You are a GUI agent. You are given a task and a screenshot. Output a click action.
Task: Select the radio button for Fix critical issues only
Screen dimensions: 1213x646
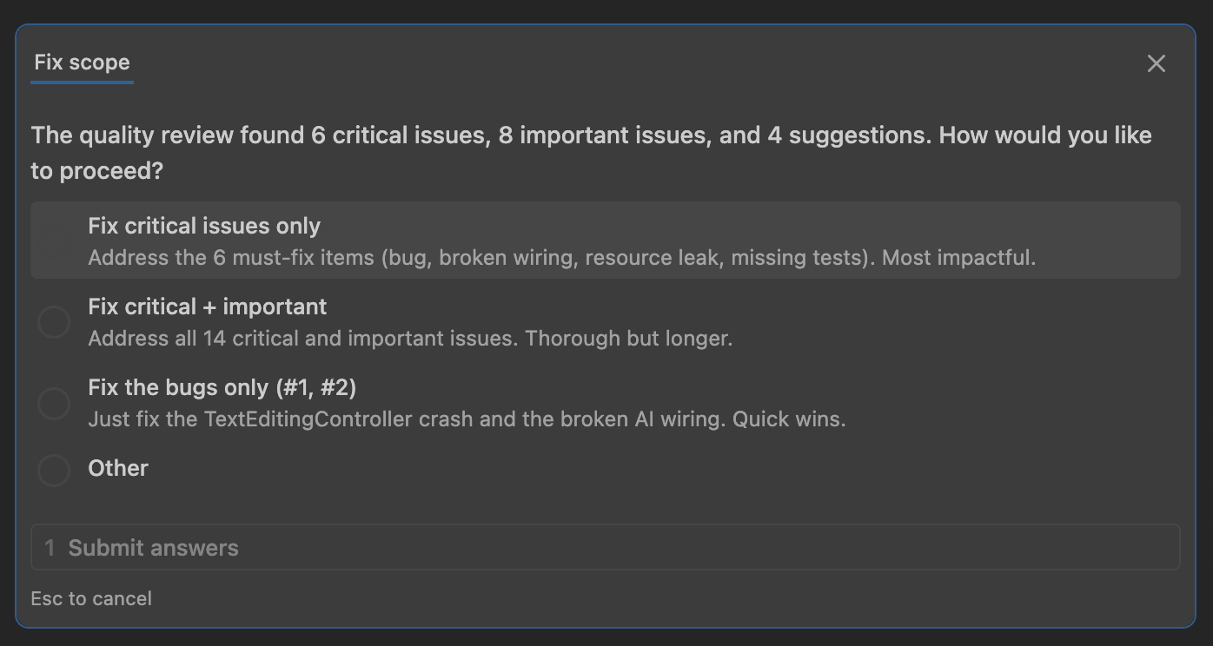pos(54,241)
